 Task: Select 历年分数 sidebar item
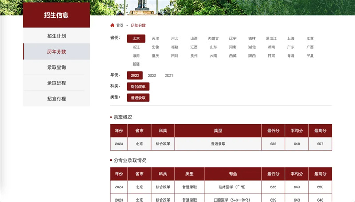pos(56,51)
